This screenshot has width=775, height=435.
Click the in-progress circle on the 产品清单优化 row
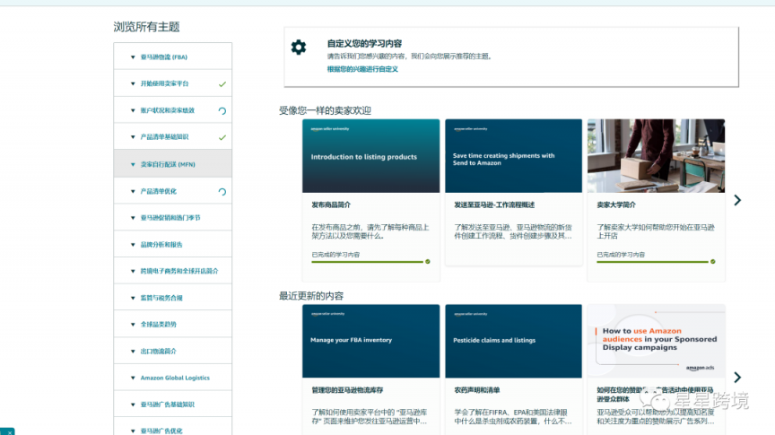(222, 192)
